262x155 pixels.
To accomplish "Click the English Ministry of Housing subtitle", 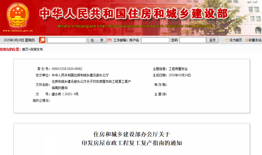I will [135, 26].
